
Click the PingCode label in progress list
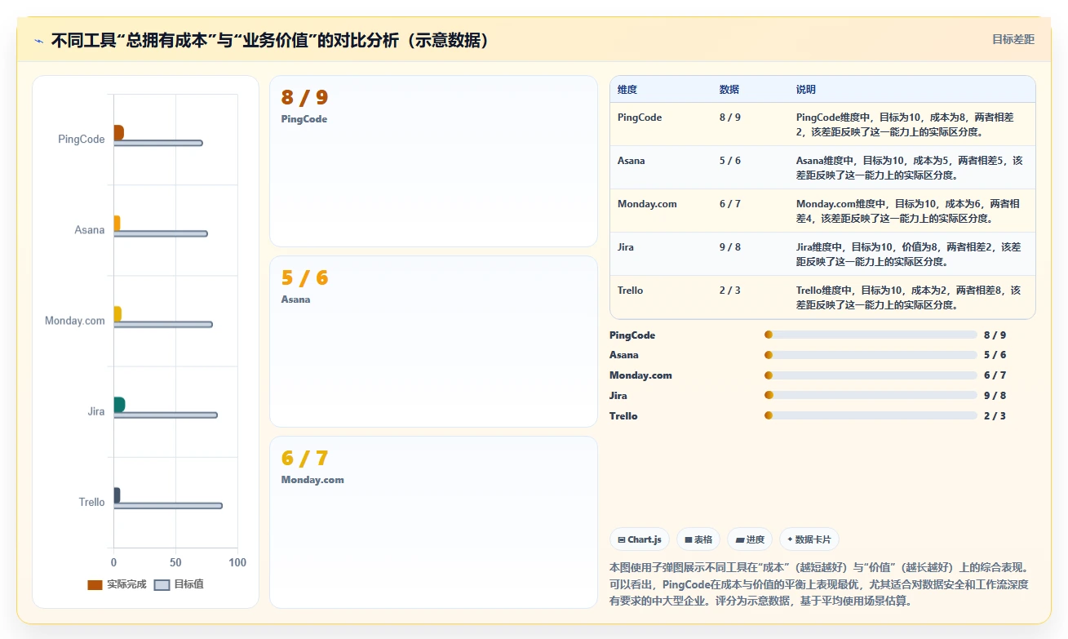point(632,335)
